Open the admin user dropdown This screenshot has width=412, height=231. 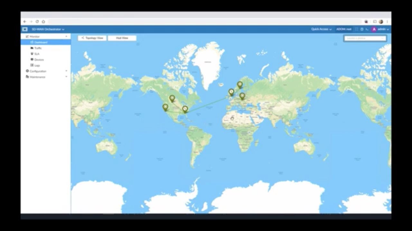click(383, 29)
